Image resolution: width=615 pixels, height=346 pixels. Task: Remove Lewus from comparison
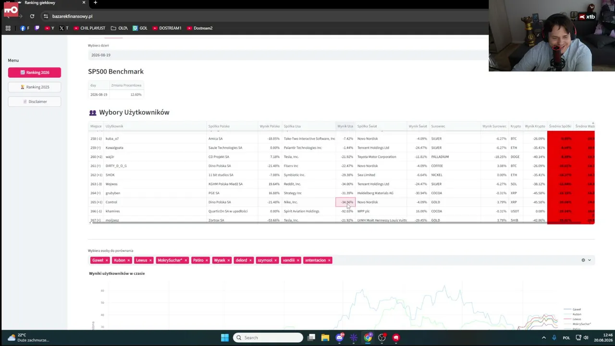(x=150, y=260)
